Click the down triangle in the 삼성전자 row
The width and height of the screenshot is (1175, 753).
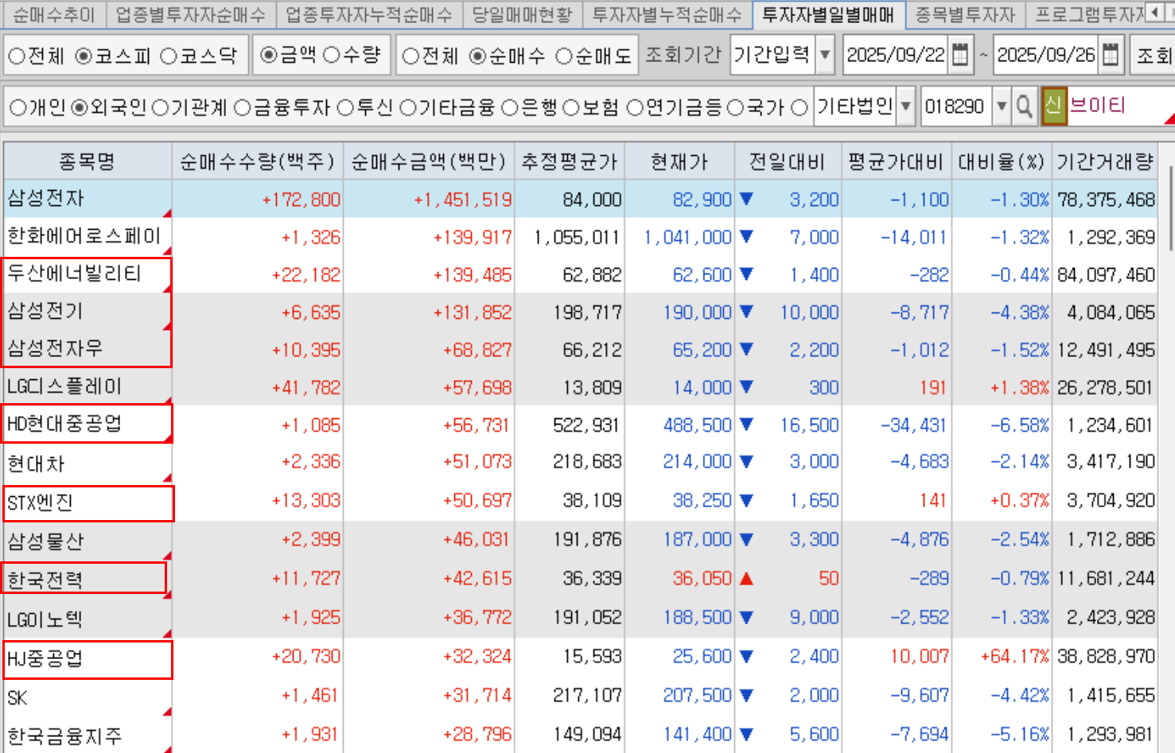click(x=746, y=199)
